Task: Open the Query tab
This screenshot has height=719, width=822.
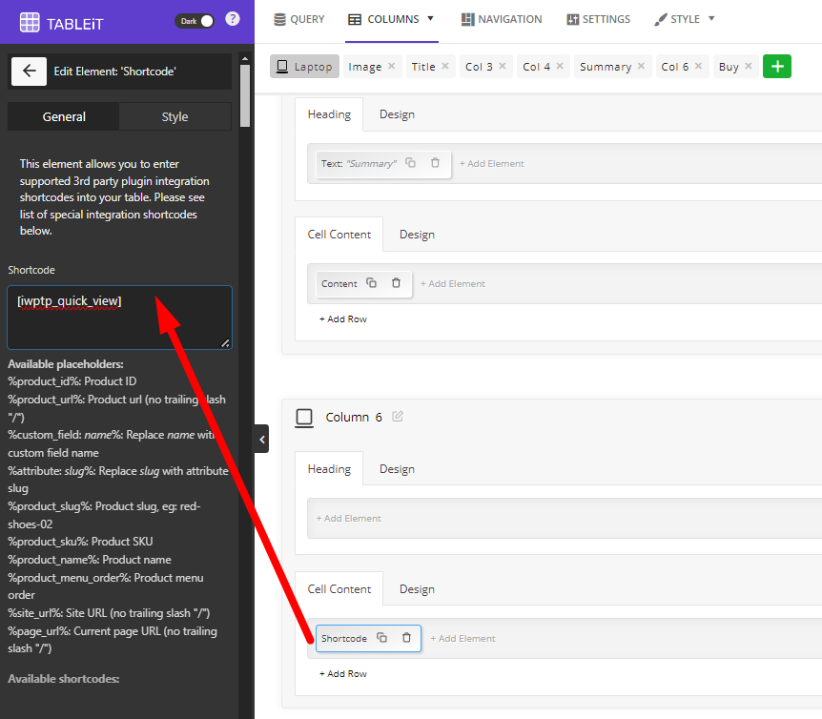Action: (x=298, y=19)
